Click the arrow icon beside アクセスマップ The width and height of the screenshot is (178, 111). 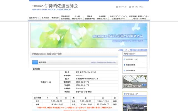[125, 94]
